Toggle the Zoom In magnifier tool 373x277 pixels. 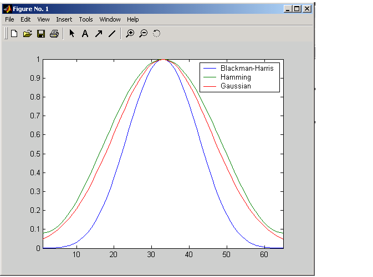[130, 34]
